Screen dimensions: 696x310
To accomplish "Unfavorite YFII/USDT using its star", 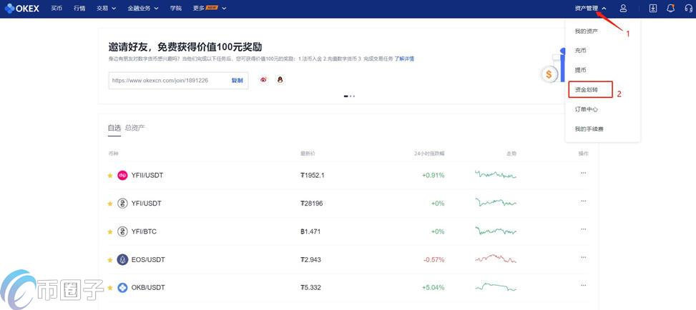I will 110,176.
